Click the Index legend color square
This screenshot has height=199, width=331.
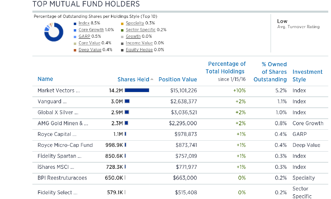pyautogui.click(x=75, y=23)
